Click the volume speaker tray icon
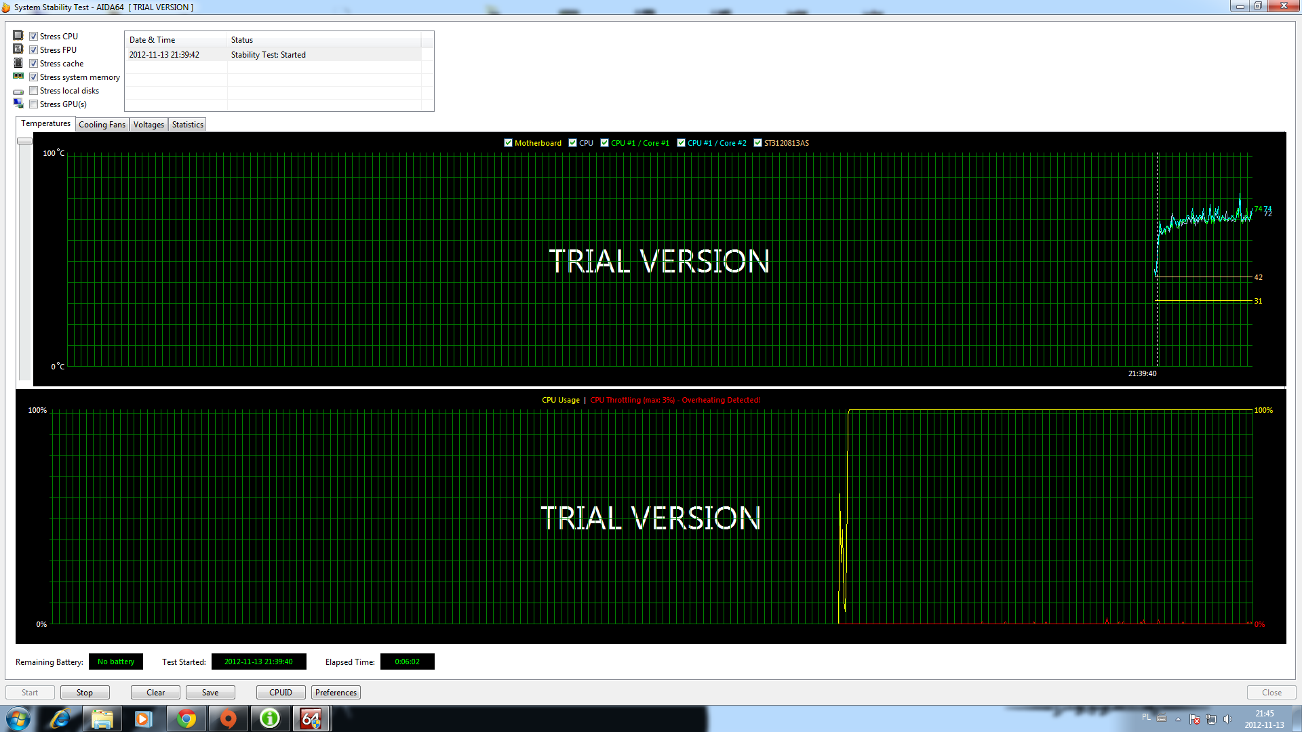The image size is (1302, 732). [x=1227, y=719]
